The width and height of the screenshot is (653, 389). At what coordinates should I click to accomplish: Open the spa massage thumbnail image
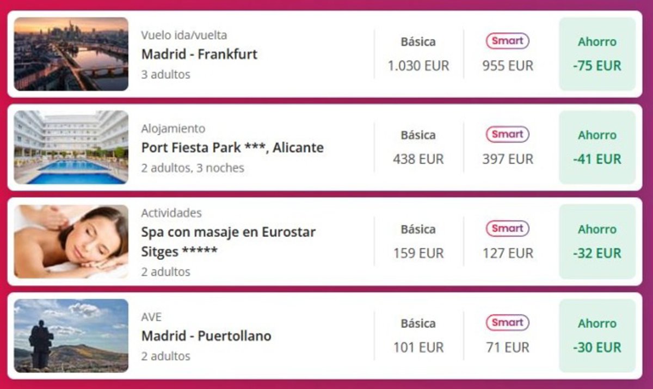[x=71, y=241]
